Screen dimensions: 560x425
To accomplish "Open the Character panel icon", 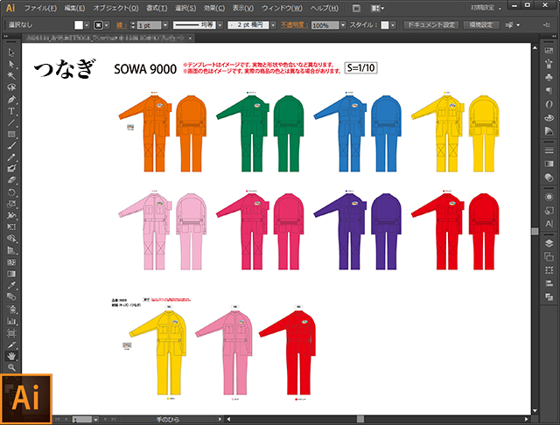I will pos(549,224).
